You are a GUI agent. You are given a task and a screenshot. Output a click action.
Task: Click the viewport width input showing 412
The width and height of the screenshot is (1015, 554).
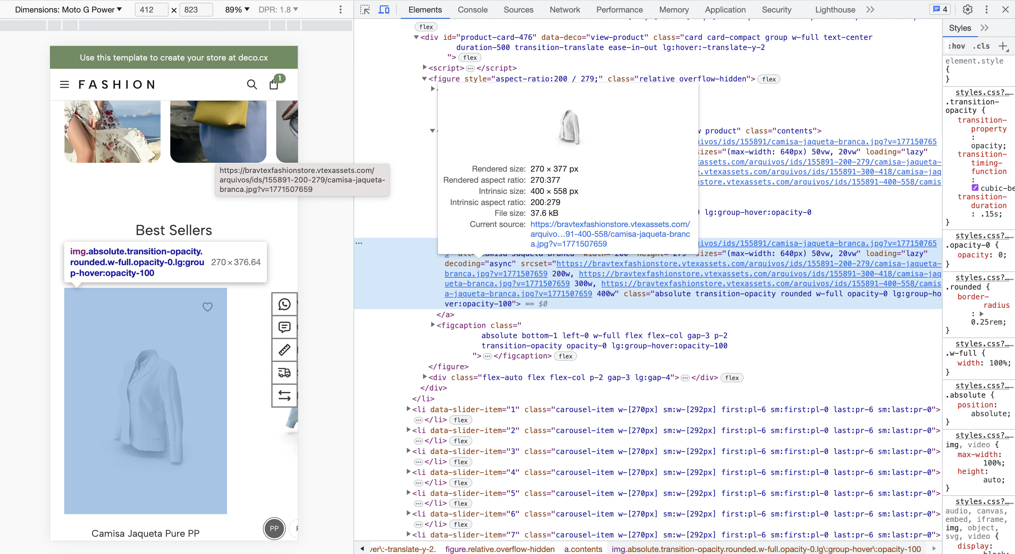151,9
